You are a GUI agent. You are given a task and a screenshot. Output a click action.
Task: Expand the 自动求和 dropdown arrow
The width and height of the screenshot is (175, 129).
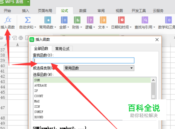[x=35, y=27]
